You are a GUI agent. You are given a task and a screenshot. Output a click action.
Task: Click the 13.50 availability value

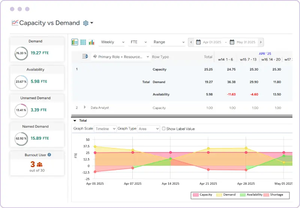coord(277,94)
